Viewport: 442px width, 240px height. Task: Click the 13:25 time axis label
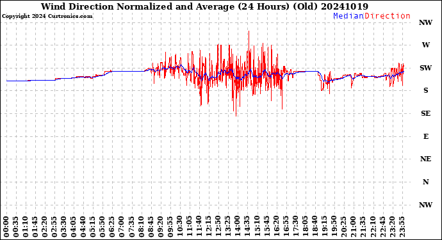tap(227, 227)
